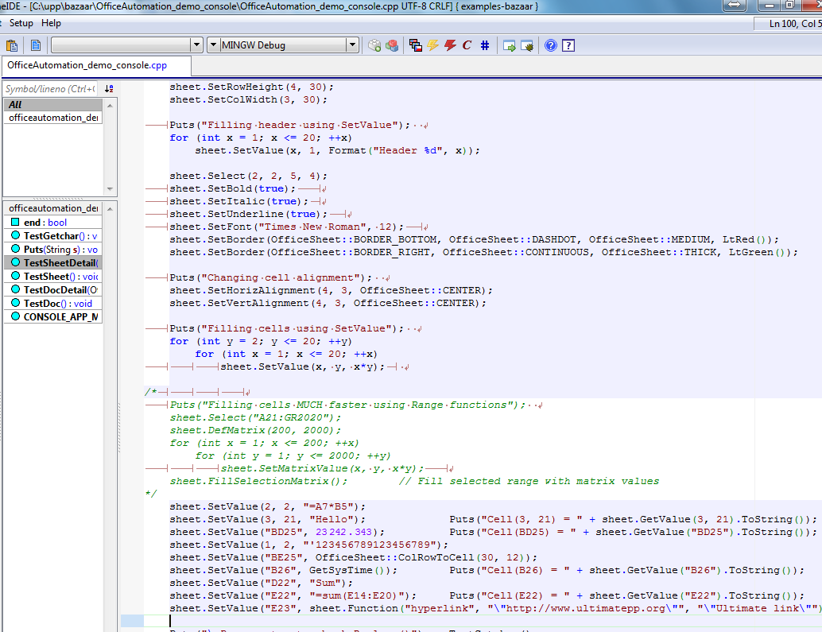This screenshot has height=632, width=822.
Task: Toggle the alphabetical sort button in symbol panel
Action: 109,89
